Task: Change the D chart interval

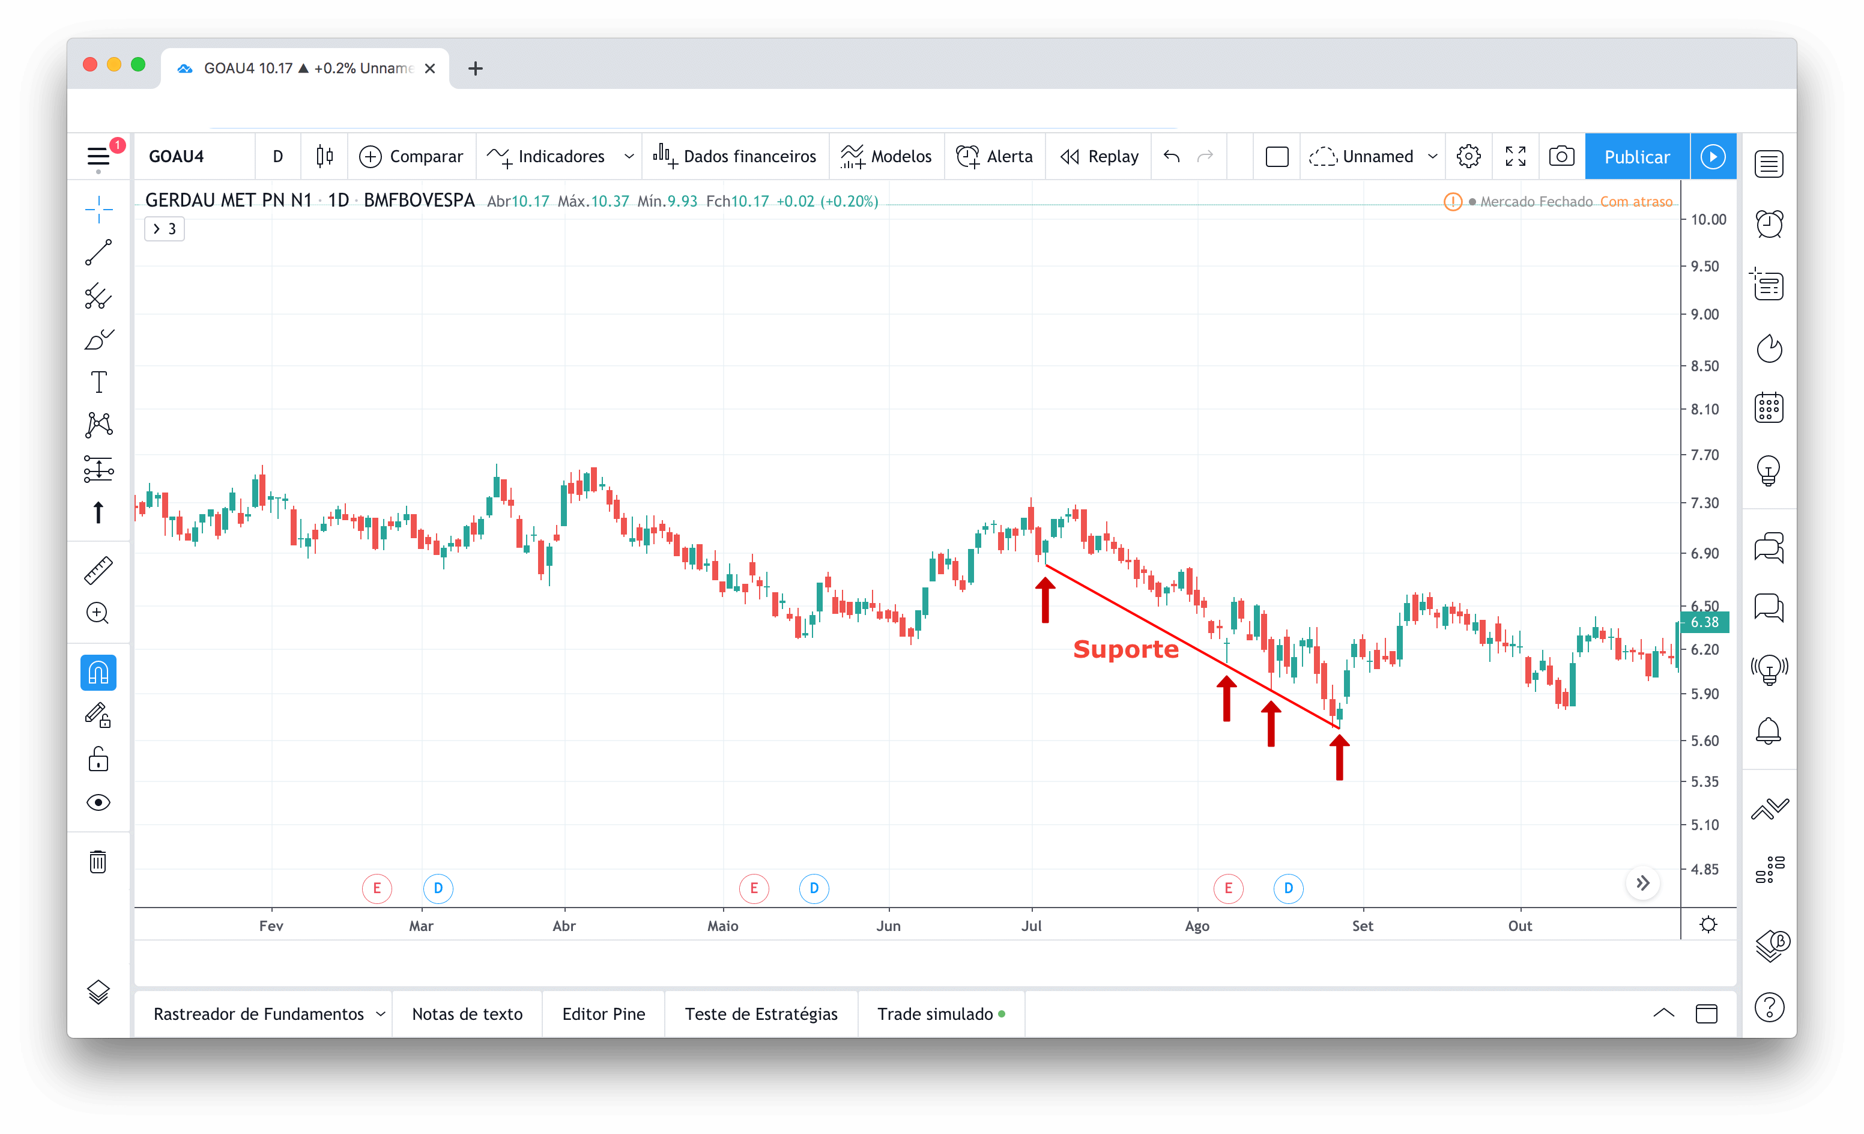Action: coord(277,157)
